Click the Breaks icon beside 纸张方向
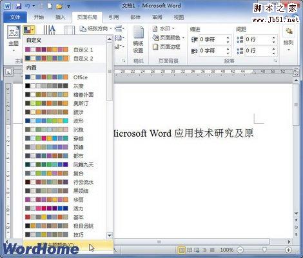This screenshot has width=303, height=258. pyautogui.click(x=118, y=28)
